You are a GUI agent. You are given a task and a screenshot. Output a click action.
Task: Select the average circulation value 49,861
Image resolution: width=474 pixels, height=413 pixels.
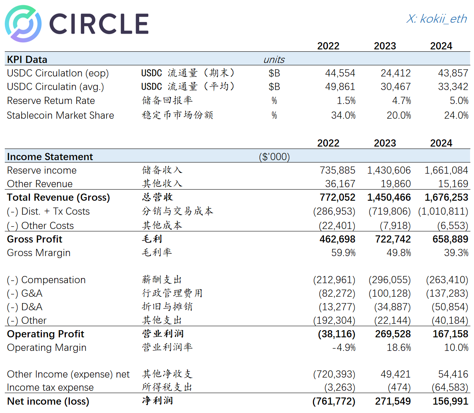340,86
